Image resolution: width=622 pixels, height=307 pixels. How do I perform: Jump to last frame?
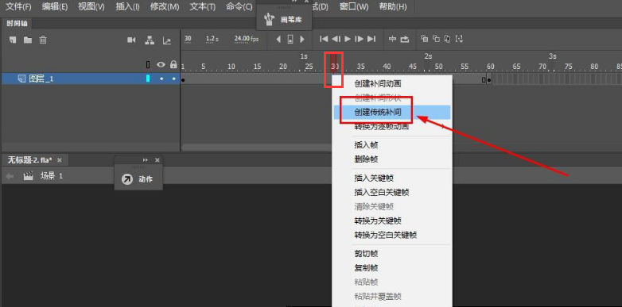[371, 39]
